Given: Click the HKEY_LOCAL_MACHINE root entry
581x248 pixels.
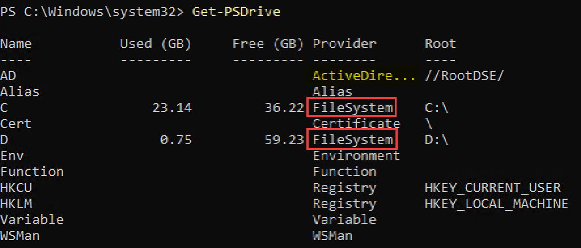Looking at the screenshot, I should click(496, 203).
